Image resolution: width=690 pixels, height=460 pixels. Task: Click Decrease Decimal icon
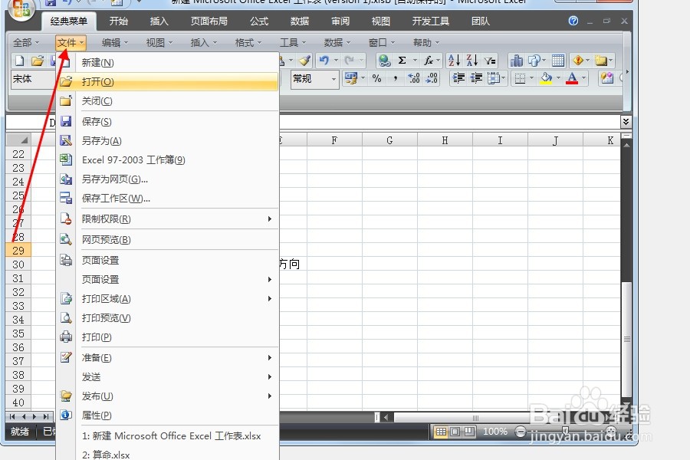click(x=432, y=78)
